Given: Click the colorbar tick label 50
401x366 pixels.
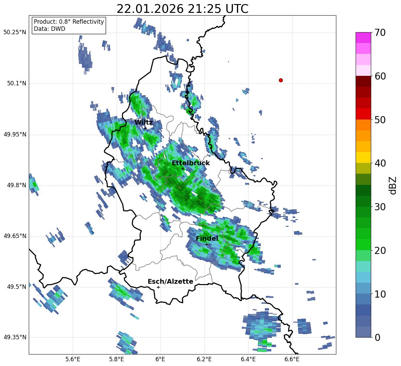Looking at the screenshot, I should [x=380, y=120].
